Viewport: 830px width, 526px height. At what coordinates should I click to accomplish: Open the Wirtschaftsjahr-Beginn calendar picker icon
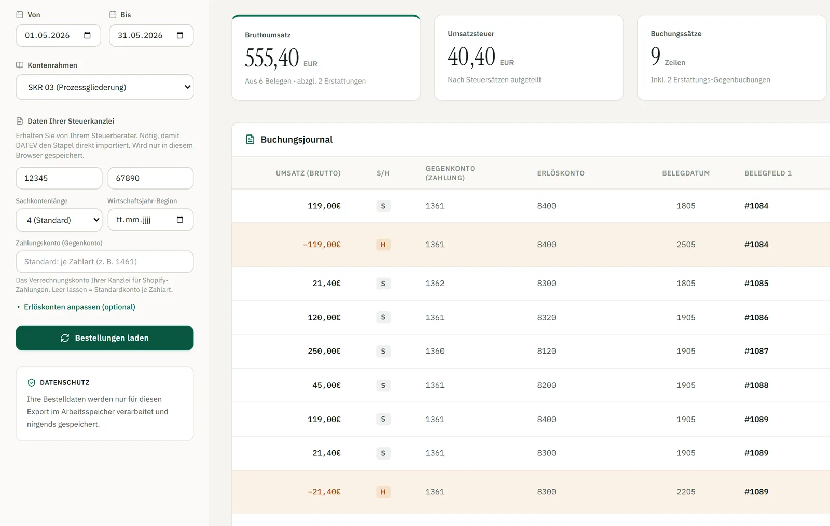[180, 220]
